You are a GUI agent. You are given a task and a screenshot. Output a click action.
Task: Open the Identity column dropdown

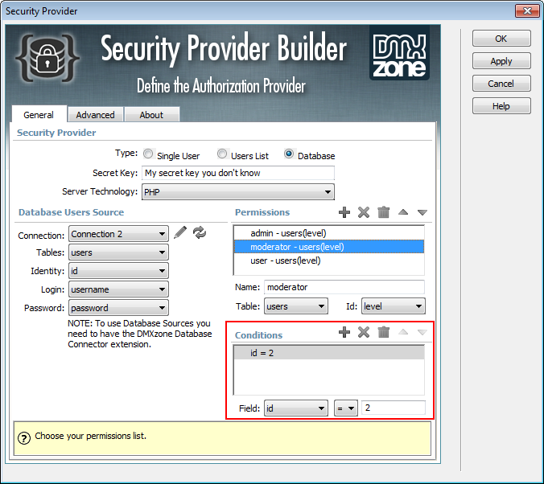[118, 271]
